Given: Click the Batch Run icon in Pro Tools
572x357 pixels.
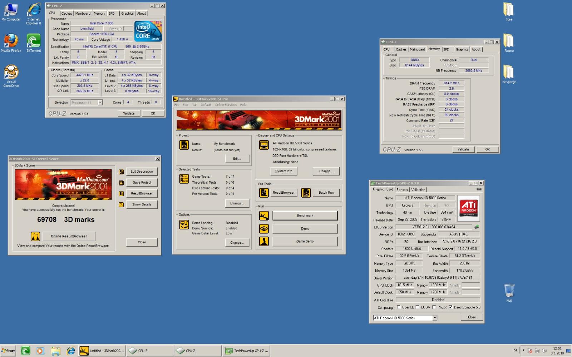Looking at the screenshot, I should (306, 193).
